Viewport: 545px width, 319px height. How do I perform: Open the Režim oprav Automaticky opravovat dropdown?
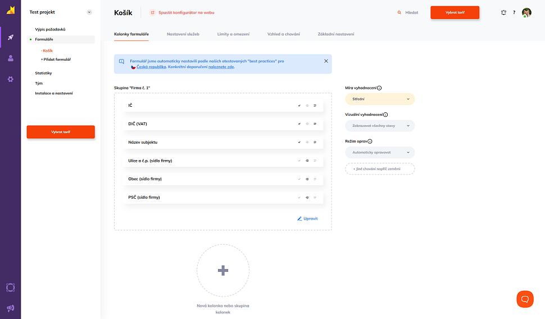click(380, 152)
